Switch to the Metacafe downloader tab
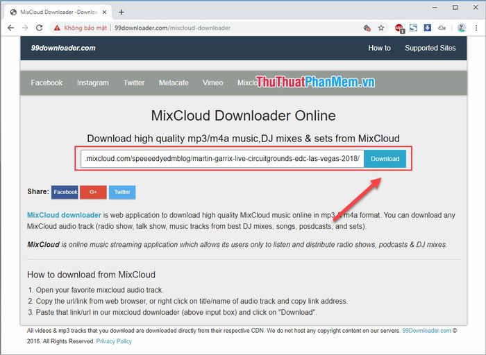Viewport: 486px width, 355px height. pyautogui.click(x=174, y=83)
